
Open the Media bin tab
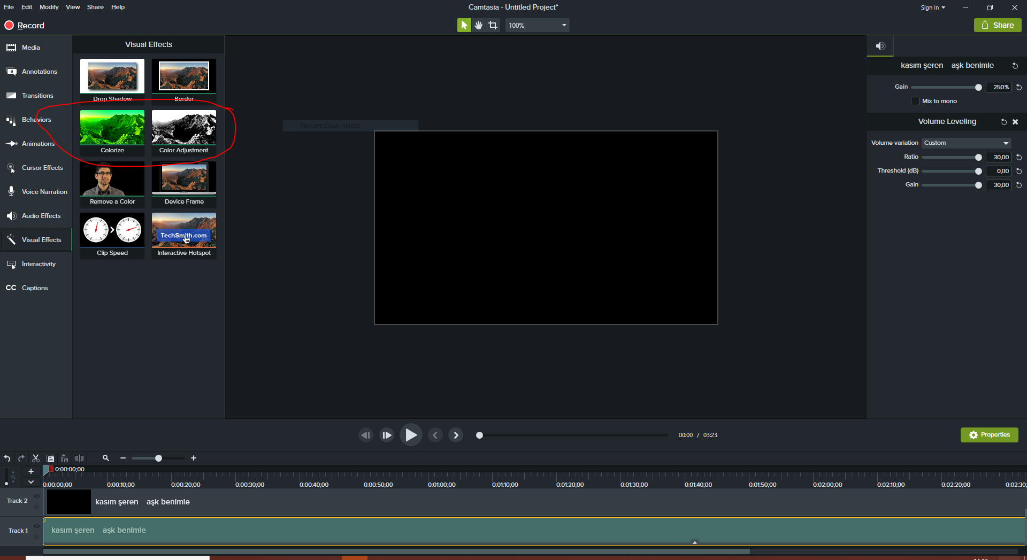coord(36,48)
